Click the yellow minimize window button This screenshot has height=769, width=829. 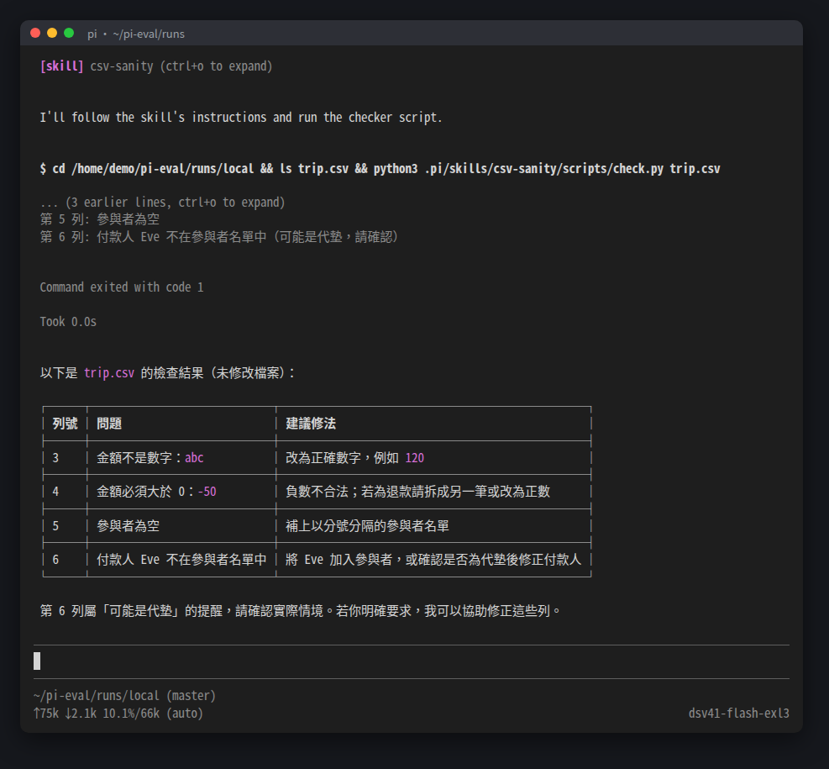52,34
